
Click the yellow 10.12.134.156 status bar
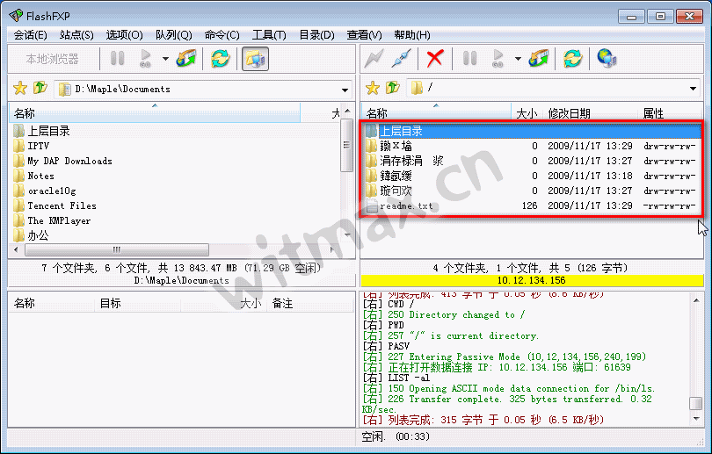click(x=532, y=280)
